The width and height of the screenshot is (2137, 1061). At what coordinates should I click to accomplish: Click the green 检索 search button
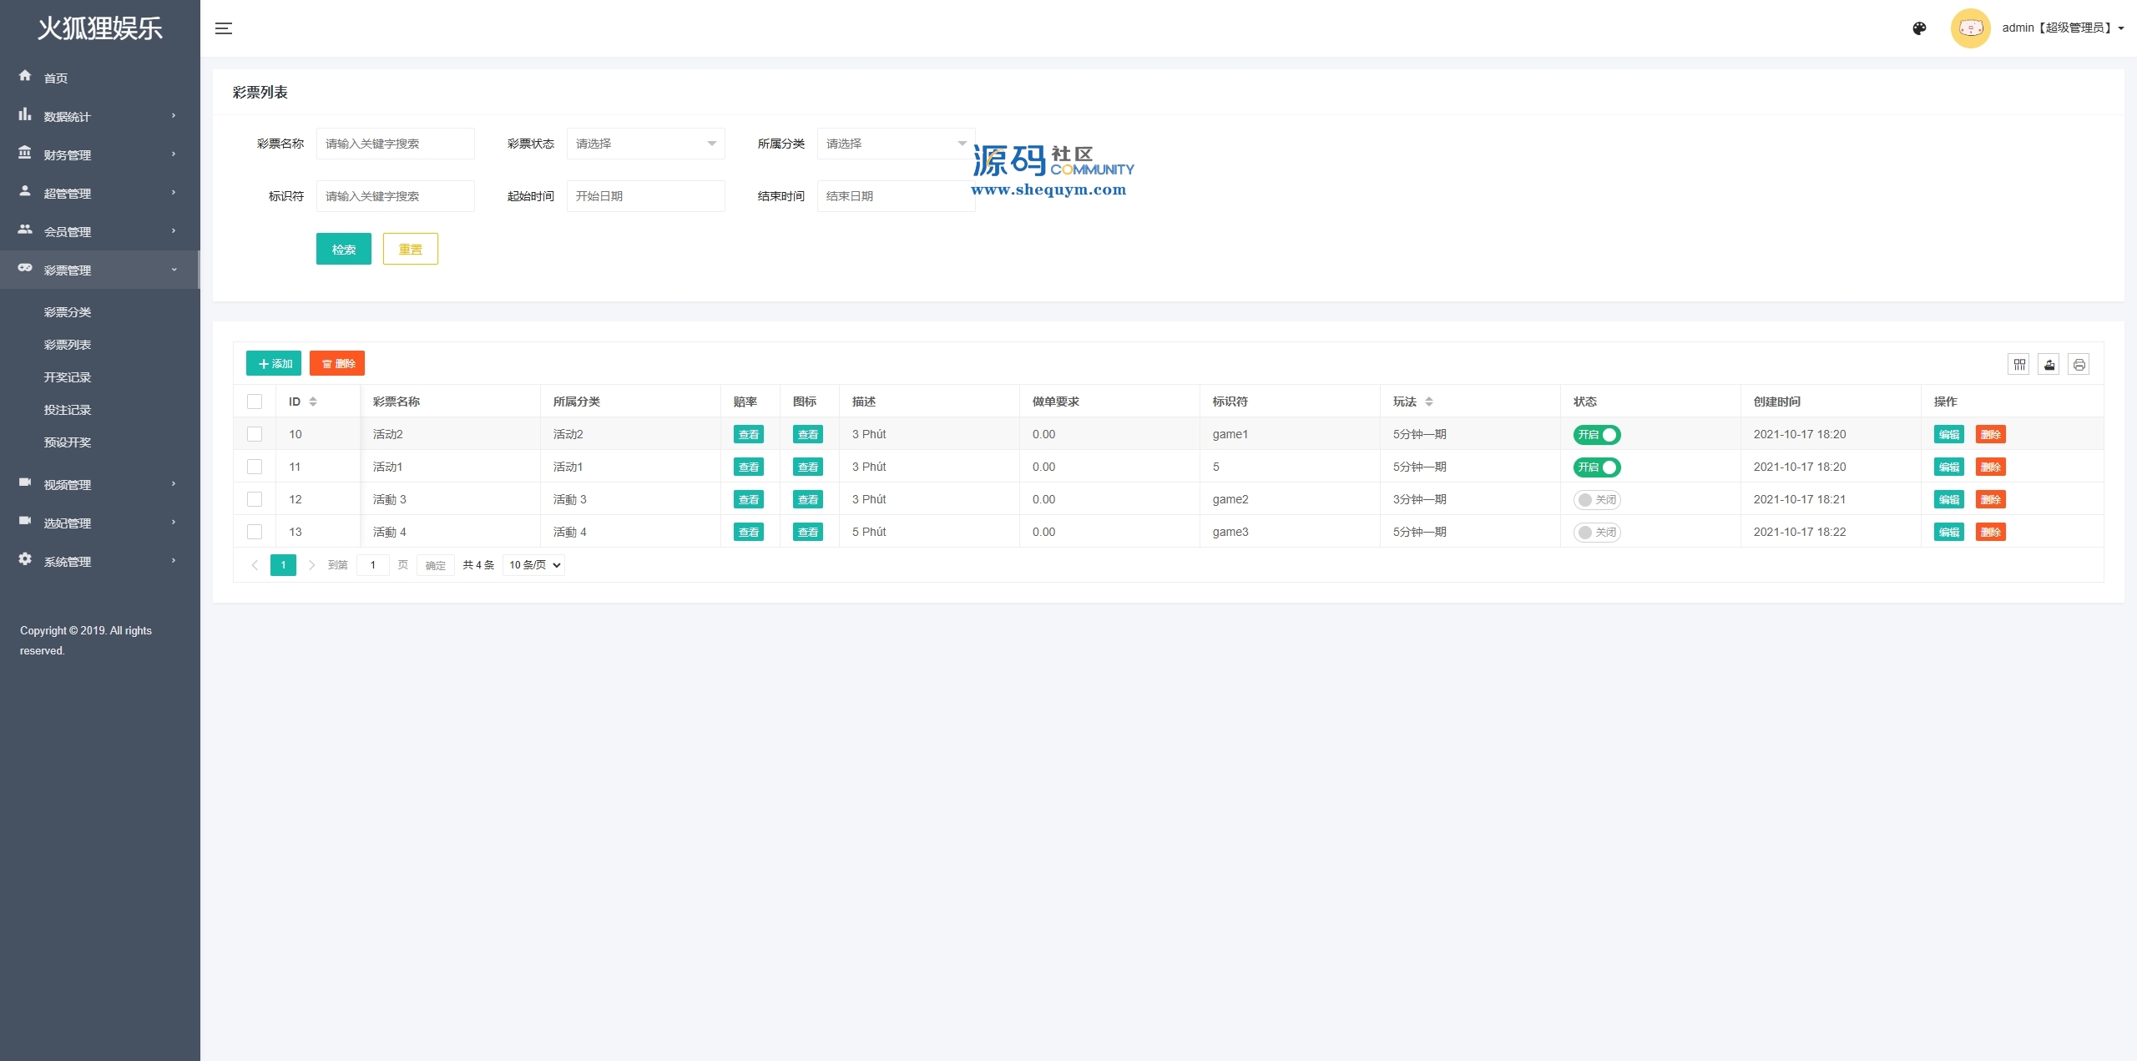pos(343,249)
